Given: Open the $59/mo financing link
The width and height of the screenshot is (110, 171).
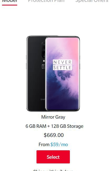Looking at the screenshot, I should click(59, 145).
